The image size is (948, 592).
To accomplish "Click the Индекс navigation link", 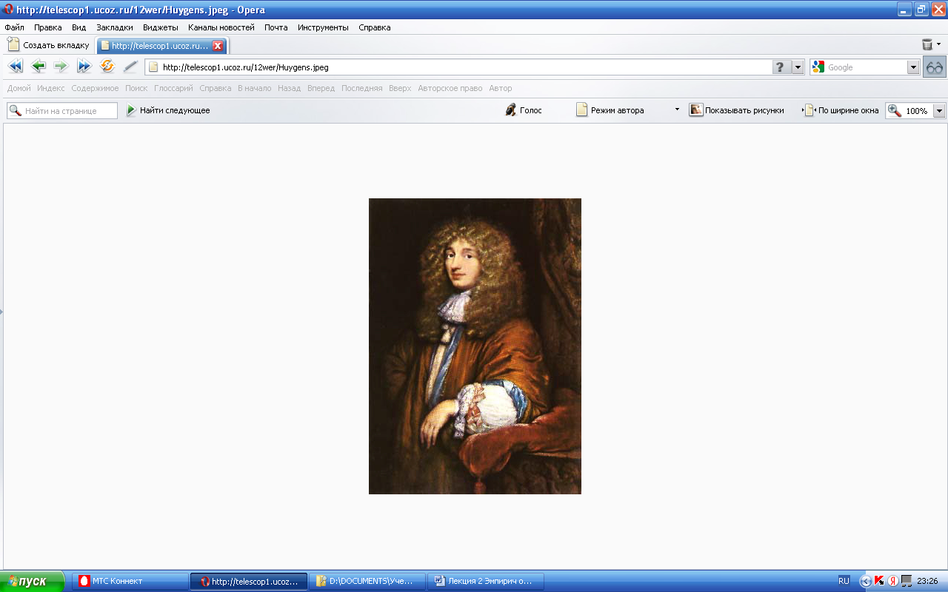I will 51,88.
